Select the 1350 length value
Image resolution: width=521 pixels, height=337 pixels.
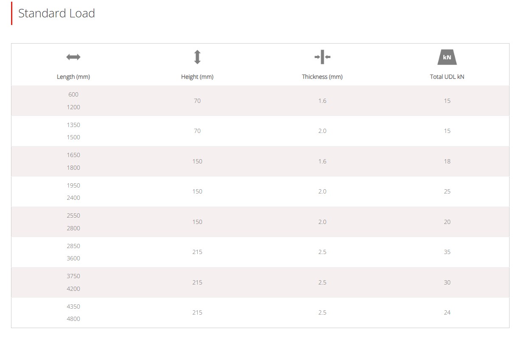[73, 125]
